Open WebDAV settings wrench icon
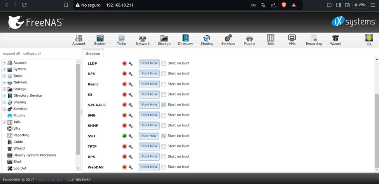Image resolution: width=379 pixels, height=184 pixels. coord(131,167)
